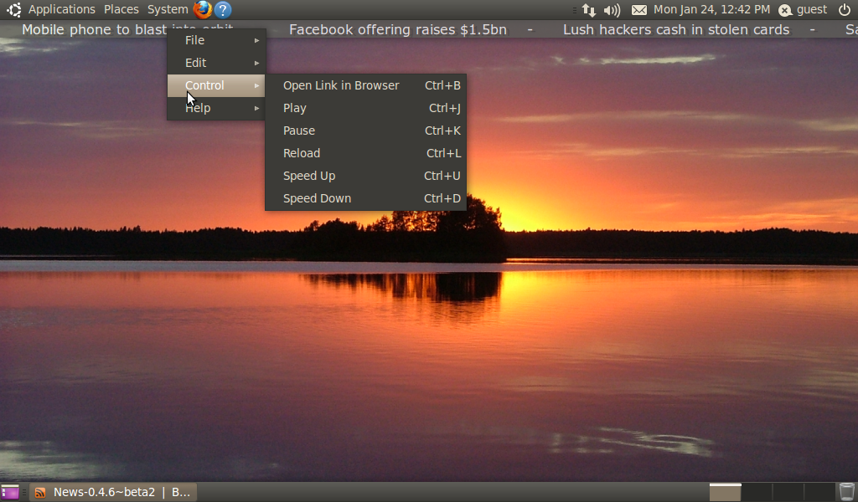Click the clock showing Mon Jan 24
Screen dimensions: 858x502
[x=711, y=9]
